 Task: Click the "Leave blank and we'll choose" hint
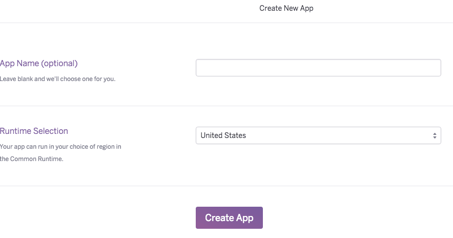coord(57,79)
